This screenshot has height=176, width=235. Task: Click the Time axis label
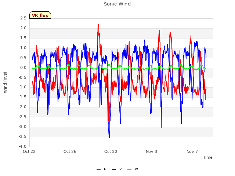[x=208, y=157]
